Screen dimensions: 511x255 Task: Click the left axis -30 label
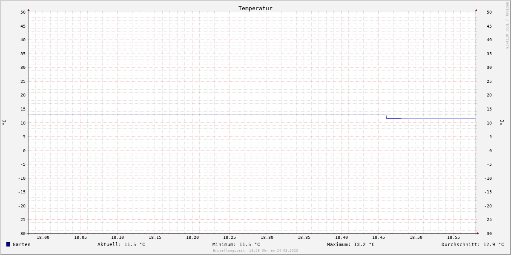click(22, 233)
